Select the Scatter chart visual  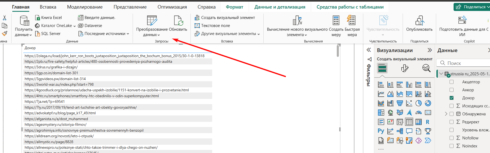(409, 103)
